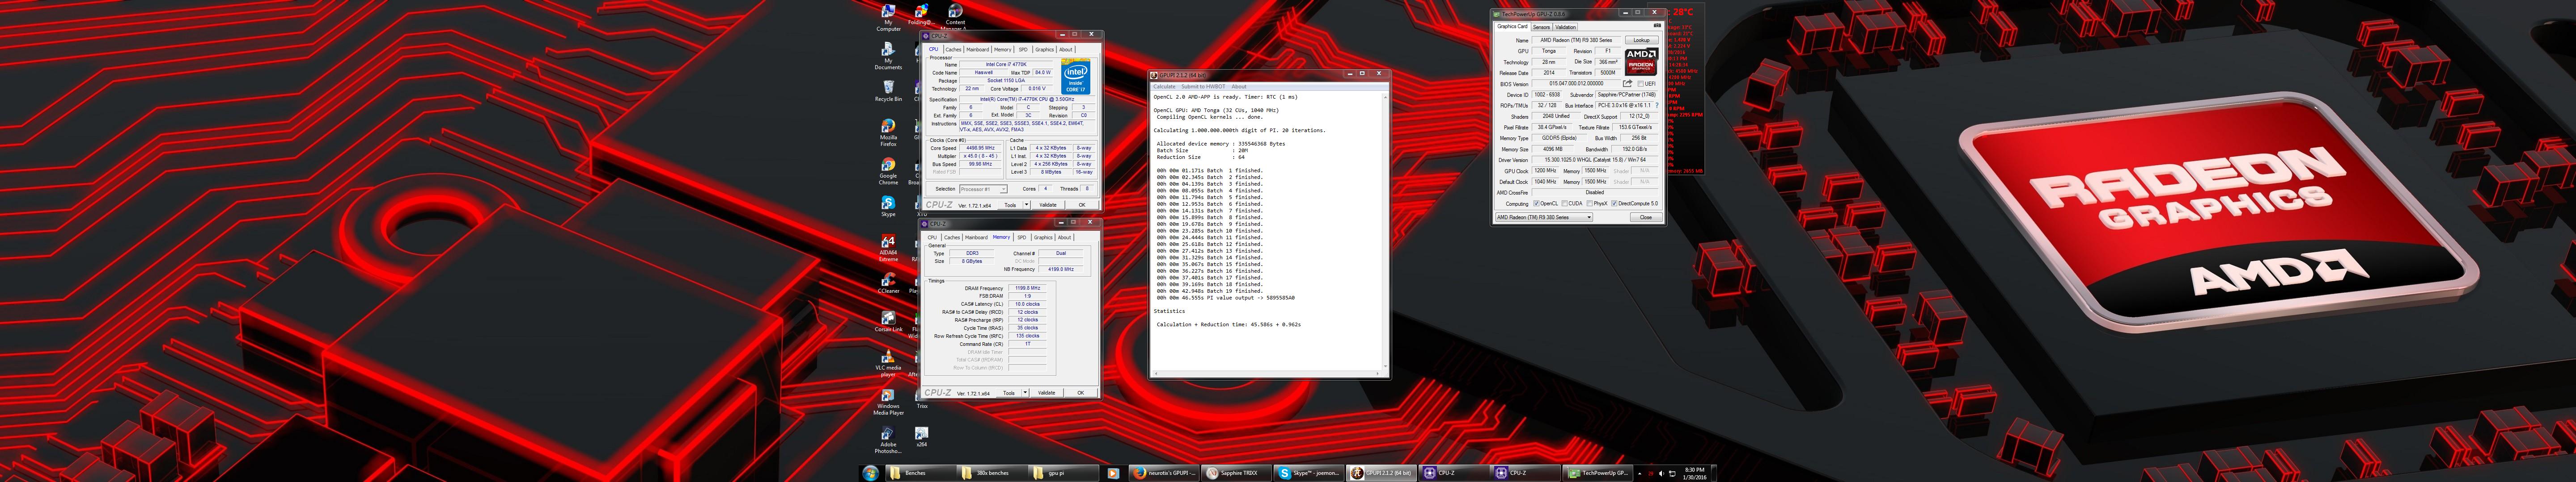
Task: Click GPUPI output vertical scrollbar
Action: coord(1385,233)
